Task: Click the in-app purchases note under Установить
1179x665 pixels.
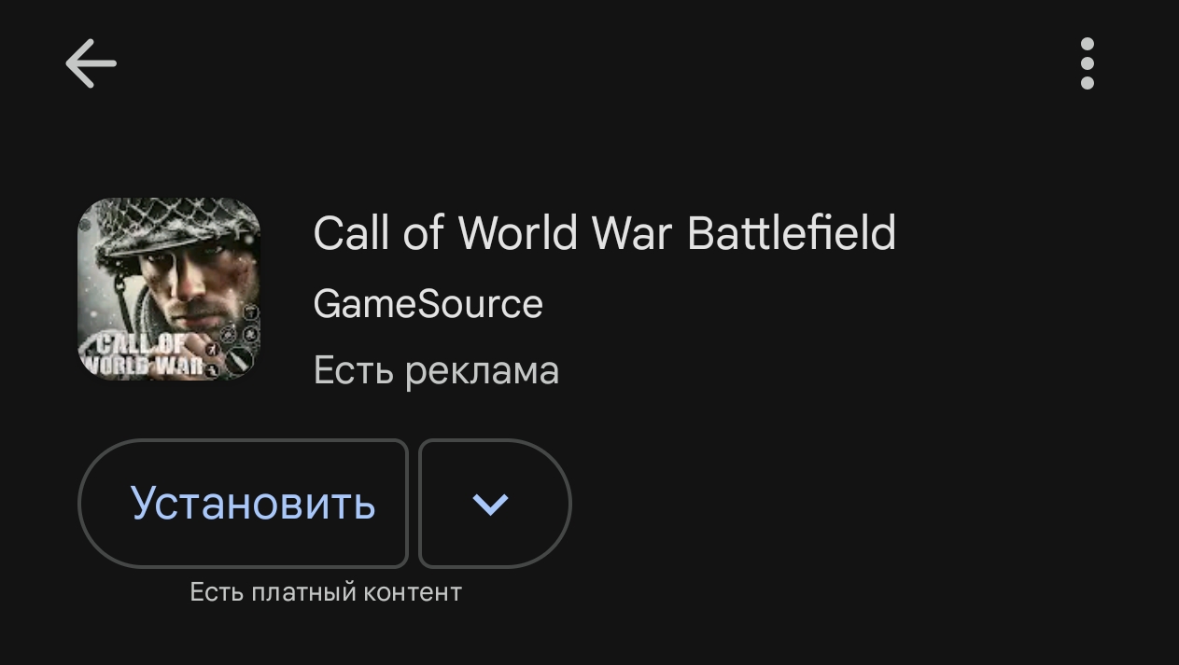Action: [326, 591]
